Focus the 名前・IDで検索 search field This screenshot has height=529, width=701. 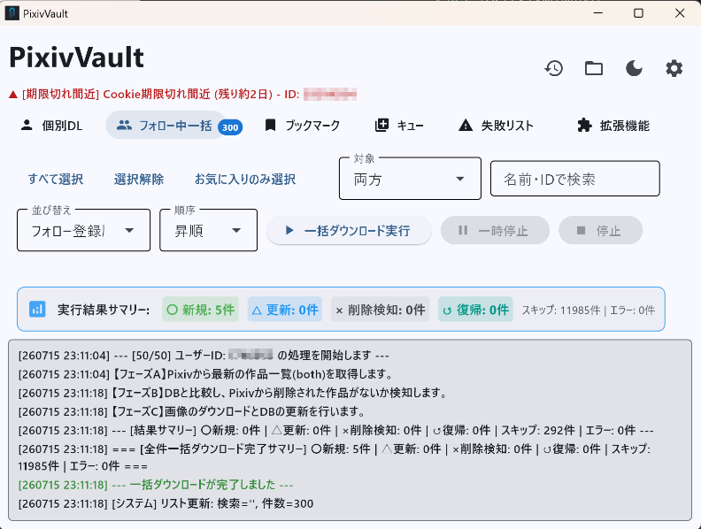[x=575, y=179]
